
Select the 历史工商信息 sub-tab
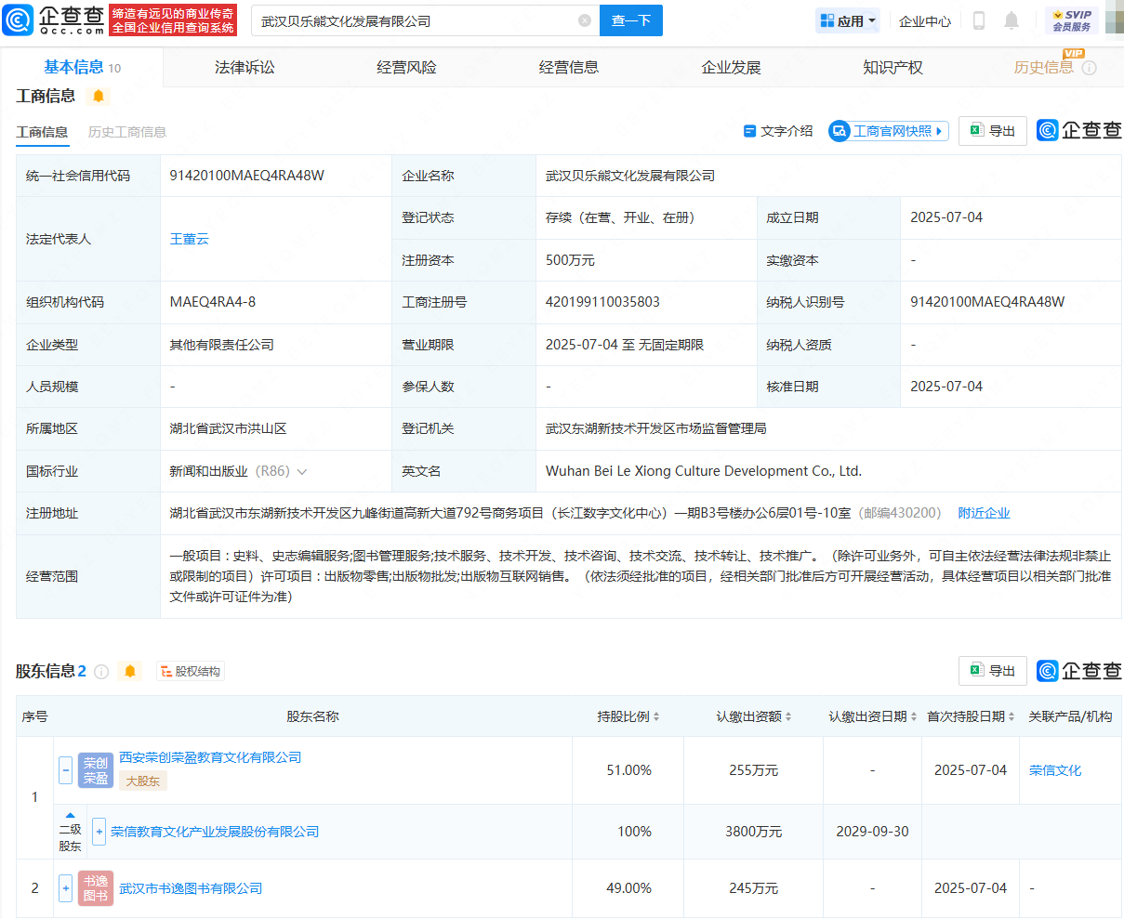click(127, 132)
